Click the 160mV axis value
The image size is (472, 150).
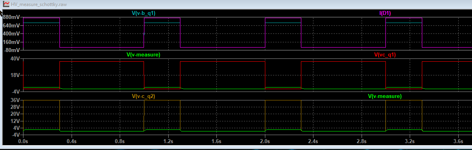click(x=12, y=42)
